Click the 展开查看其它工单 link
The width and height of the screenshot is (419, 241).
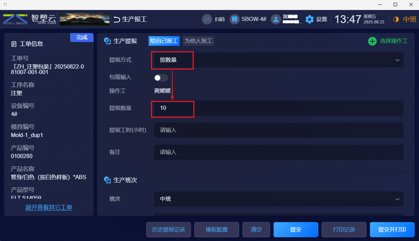click(49, 208)
